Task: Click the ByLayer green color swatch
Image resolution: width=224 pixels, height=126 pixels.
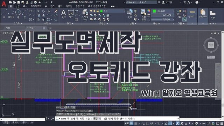Action: [154, 11]
